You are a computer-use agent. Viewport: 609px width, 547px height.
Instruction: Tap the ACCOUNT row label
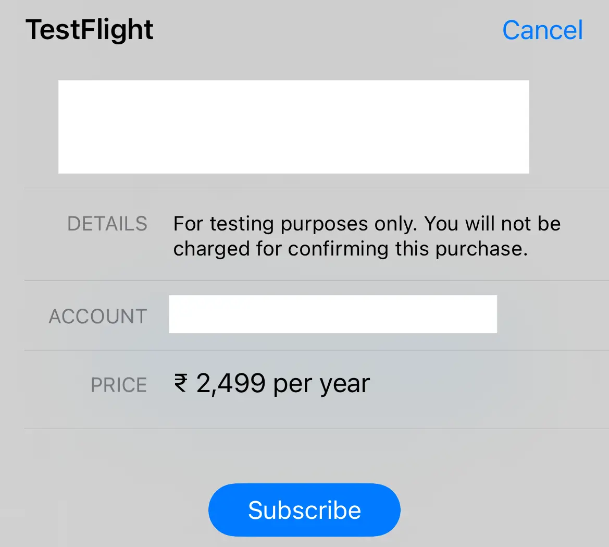pyautogui.click(x=97, y=316)
